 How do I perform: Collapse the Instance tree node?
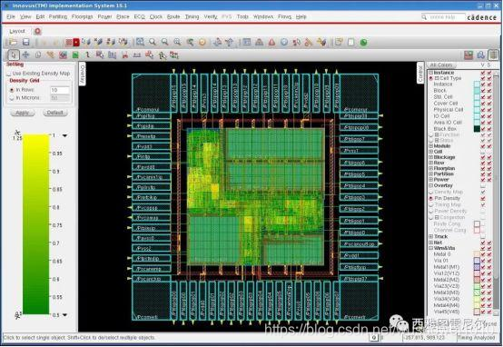click(x=431, y=73)
